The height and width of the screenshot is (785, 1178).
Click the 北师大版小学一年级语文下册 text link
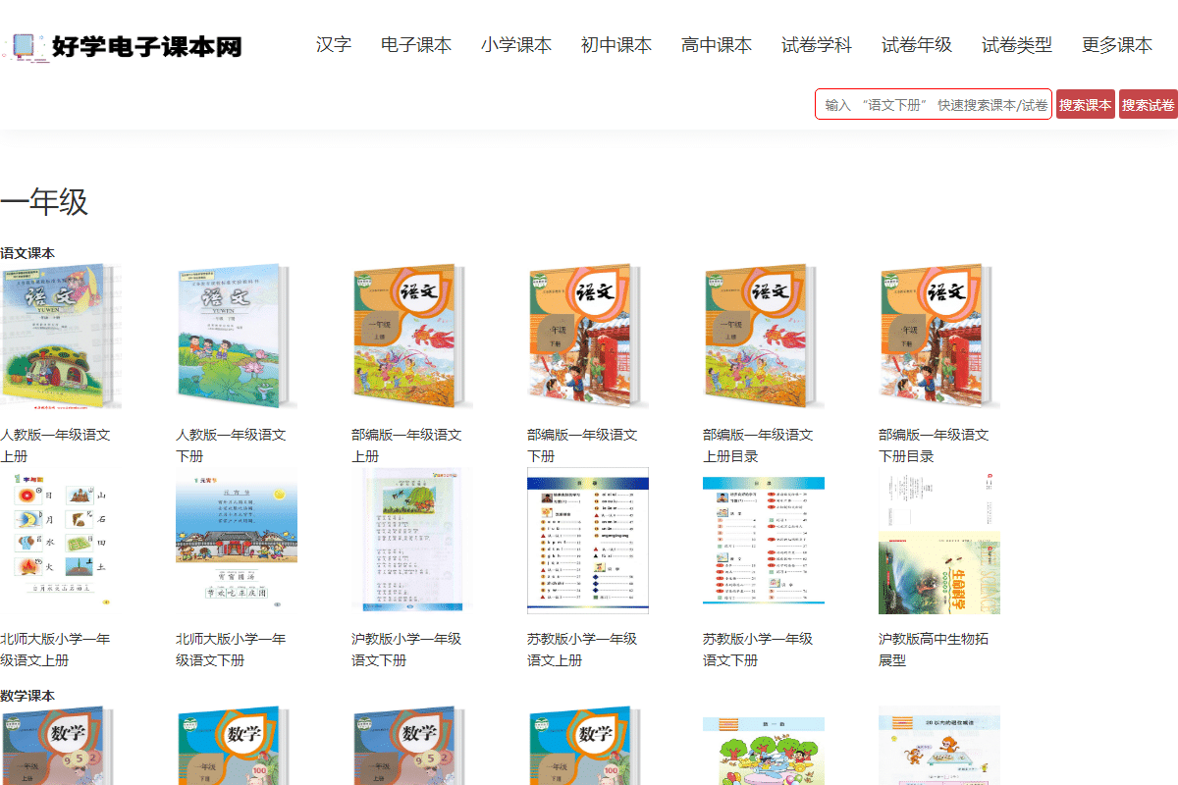pos(231,650)
